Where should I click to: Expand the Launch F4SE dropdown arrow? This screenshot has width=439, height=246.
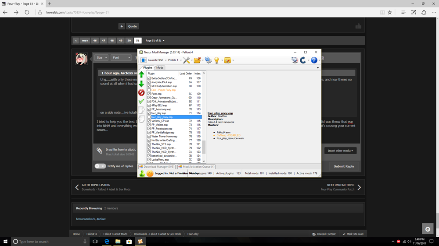pos(166,60)
